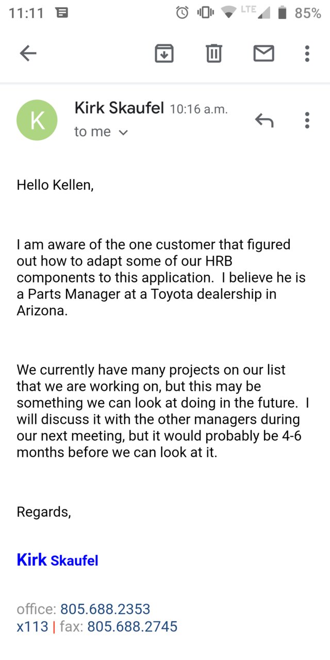
Task: Archive this email with the archive icon
Action: [x=164, y=53]
